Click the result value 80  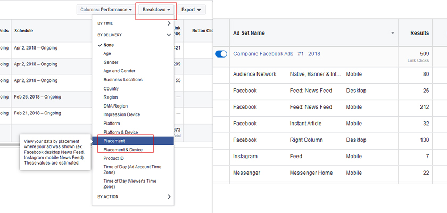click(x=426, y=74)
